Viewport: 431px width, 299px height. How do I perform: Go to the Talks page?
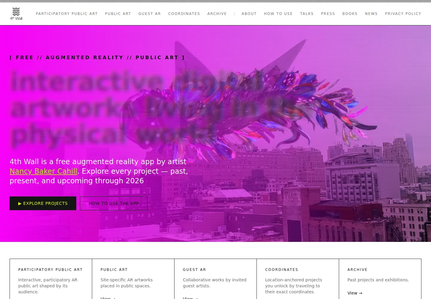(x=307, y=14)
